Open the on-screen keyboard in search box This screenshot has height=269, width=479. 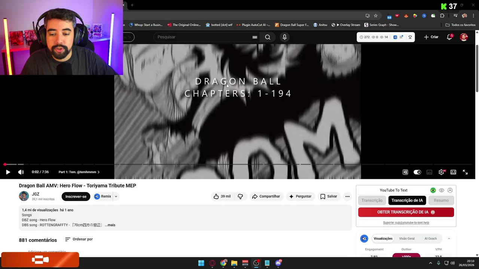pos(255,37)
